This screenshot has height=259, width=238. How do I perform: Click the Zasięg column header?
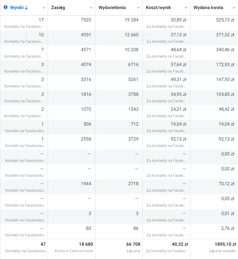(58, 7)
